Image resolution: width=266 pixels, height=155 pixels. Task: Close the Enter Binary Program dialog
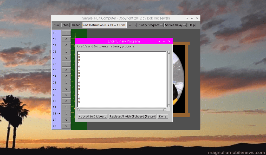(169, 41)
